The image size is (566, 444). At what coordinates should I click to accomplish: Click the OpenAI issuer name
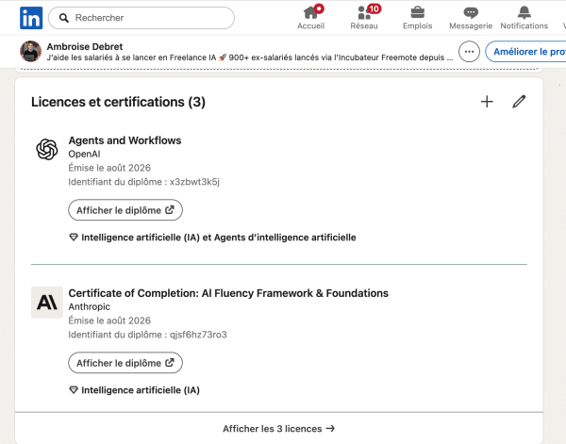point(85,154)
